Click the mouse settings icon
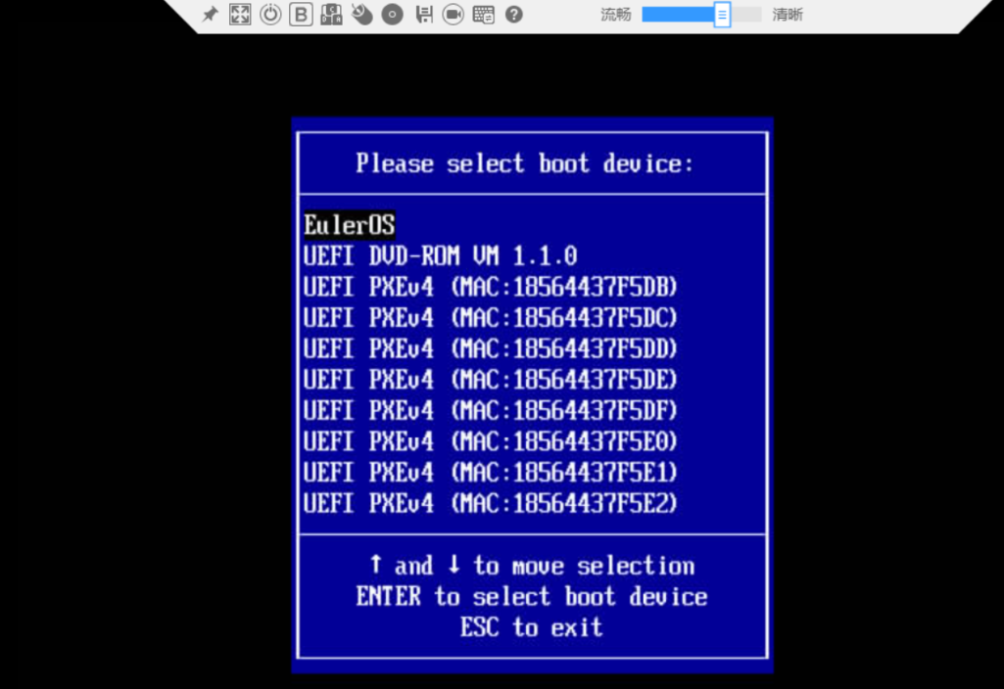1004x689 pixels. click(361, 14)
